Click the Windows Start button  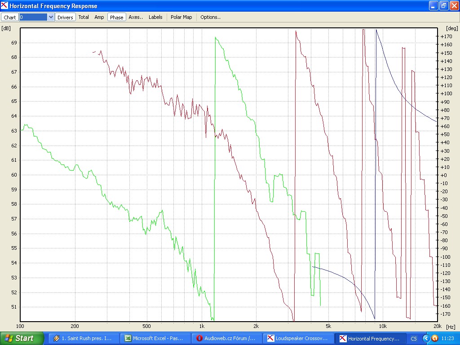pos(22,338)
